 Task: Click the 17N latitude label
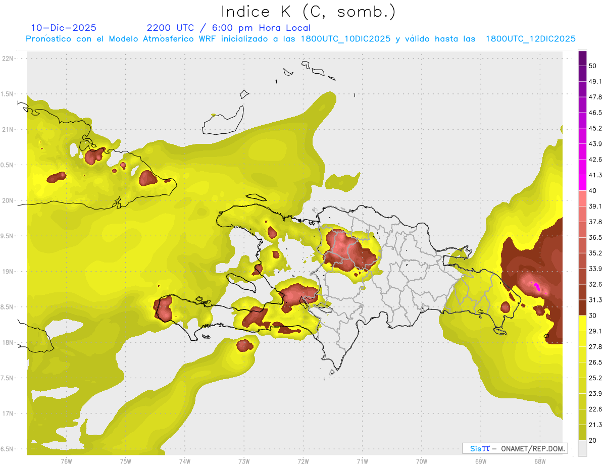(x=8, y=413)
